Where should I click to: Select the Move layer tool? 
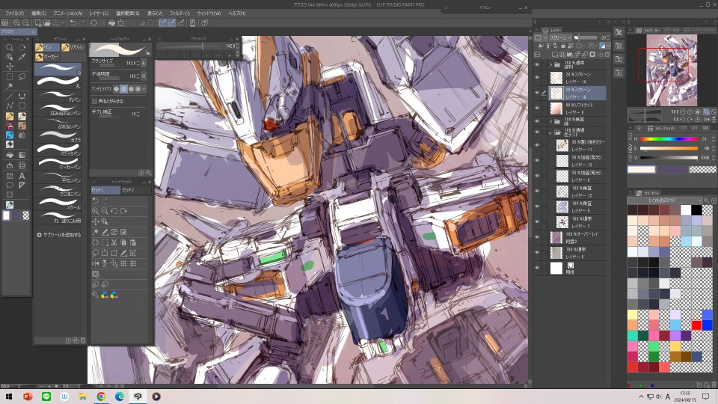pyautogui.click(x=9, y=67)
